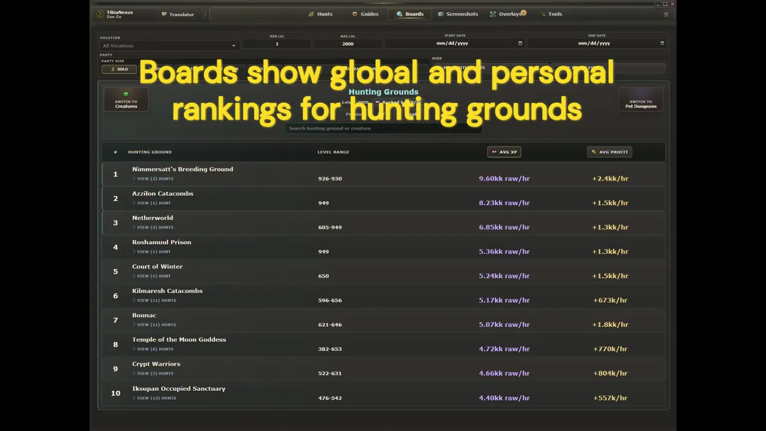Select the Bounac row title
766x431 pixels.
click(144, 316)
